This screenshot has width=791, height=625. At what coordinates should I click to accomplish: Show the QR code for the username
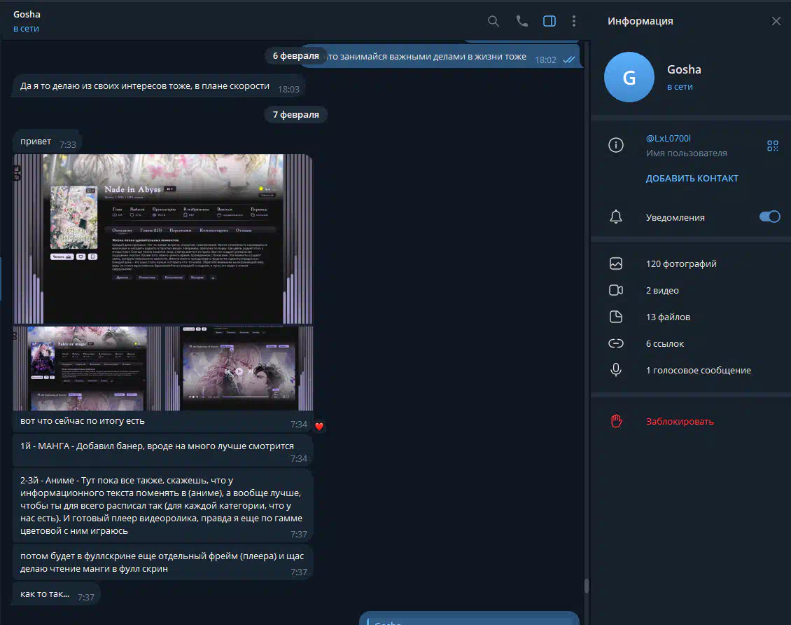[772, 146]
